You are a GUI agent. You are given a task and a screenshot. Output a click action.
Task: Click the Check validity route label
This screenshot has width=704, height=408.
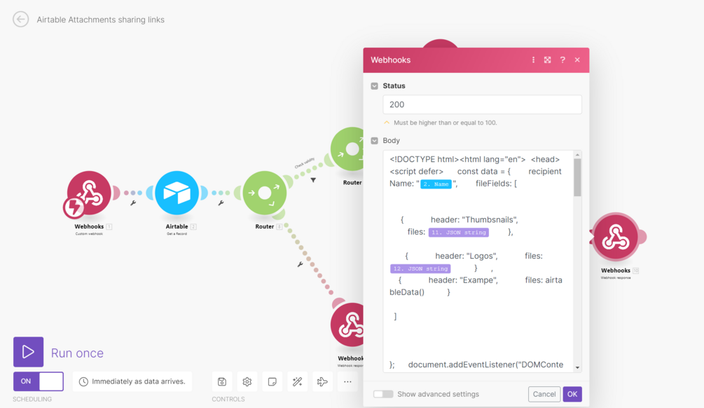point(305,163)
